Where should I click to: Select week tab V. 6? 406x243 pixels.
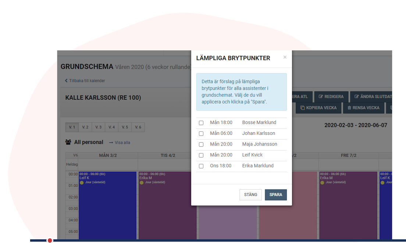click(138, 127)
